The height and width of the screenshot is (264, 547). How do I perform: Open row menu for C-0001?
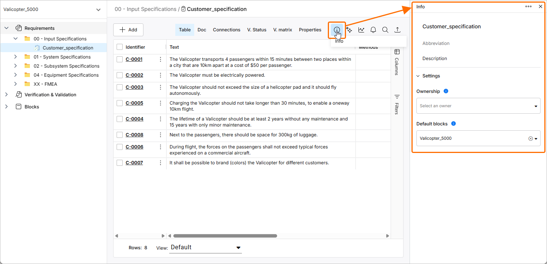160,59
